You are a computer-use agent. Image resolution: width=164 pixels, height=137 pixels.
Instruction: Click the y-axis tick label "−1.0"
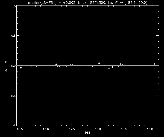point(13,125)
